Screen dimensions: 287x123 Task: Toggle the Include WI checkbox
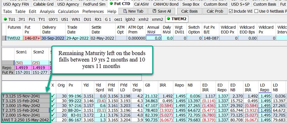pos(231,12)
